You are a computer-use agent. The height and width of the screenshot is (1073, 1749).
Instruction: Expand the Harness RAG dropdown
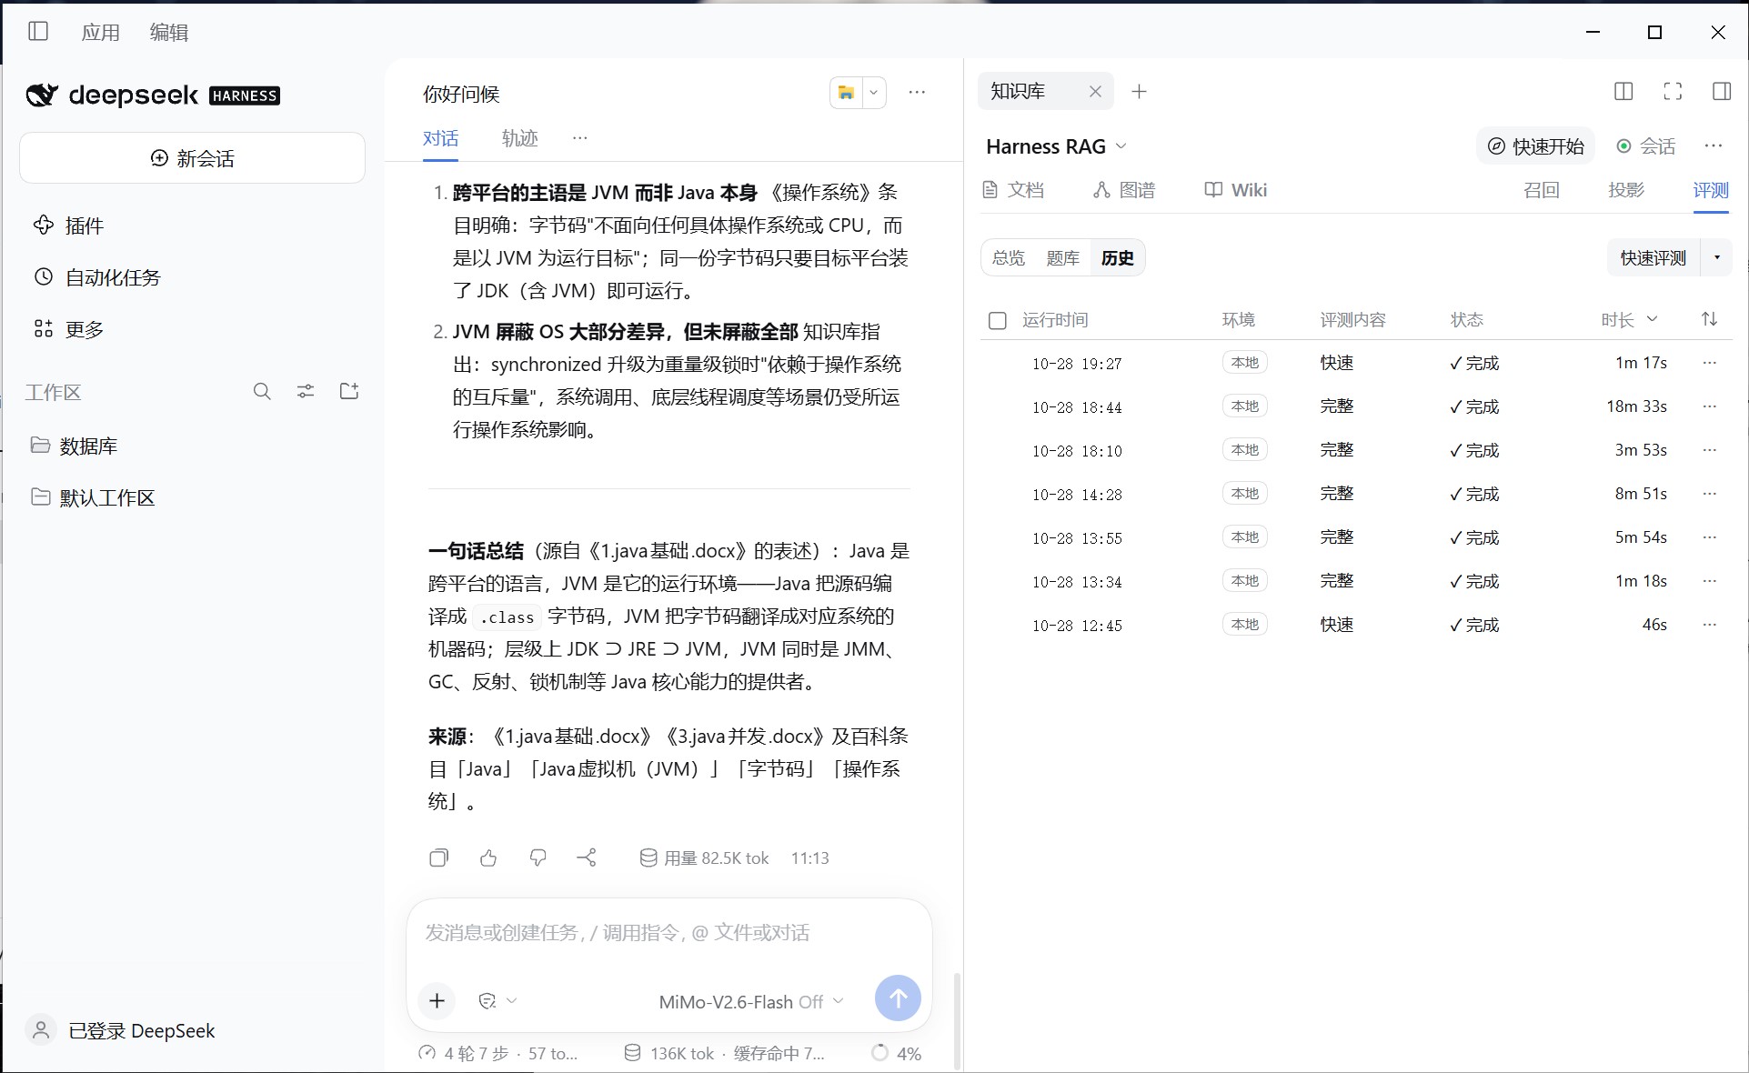(x=1057, y=146)
